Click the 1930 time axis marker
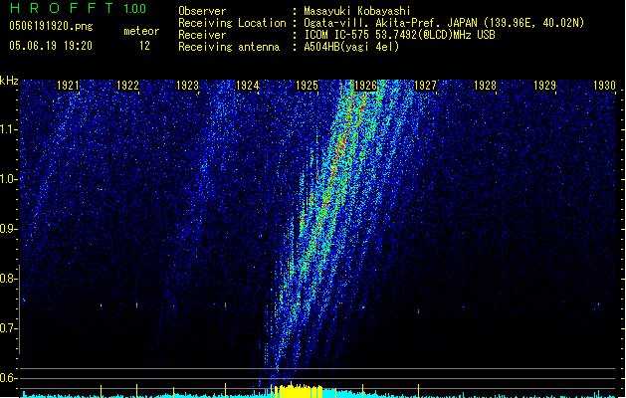Image resolution: width=626 pixels, height=398 pixels. coord(604,86)
